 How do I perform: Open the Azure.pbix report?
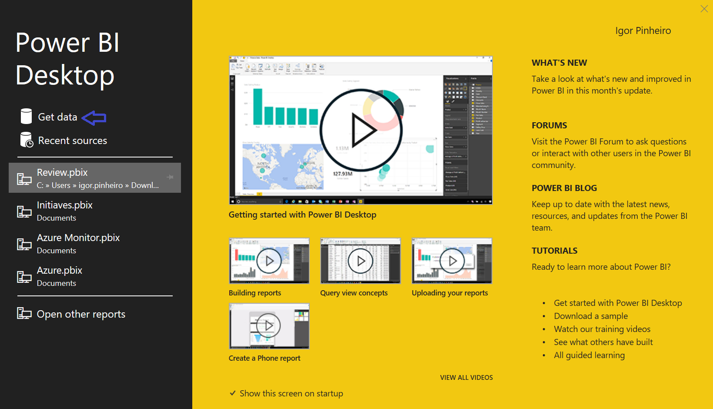click(95, 276)
